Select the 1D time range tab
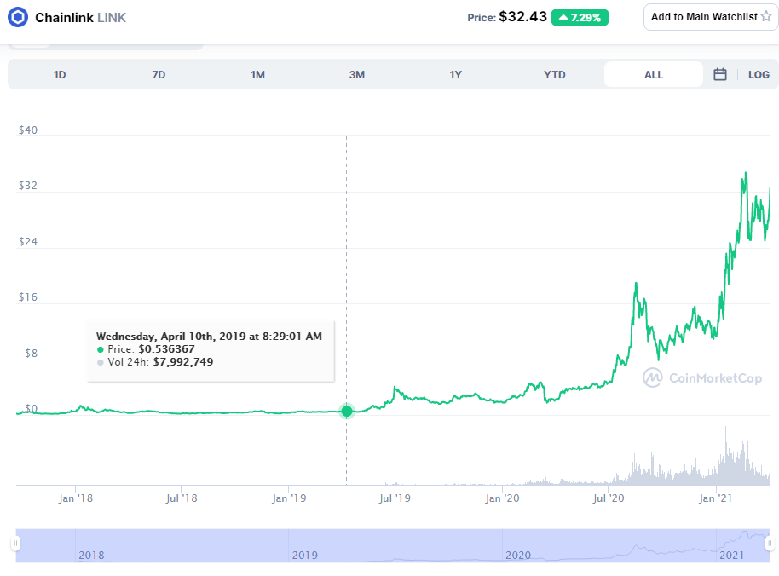The height and width of the screenshot is (576, 779). click(60, 74)
